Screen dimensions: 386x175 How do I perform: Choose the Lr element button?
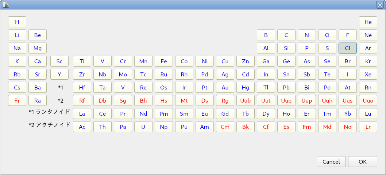coord(368,127)
